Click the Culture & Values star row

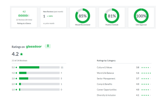(x=146, y=68)
